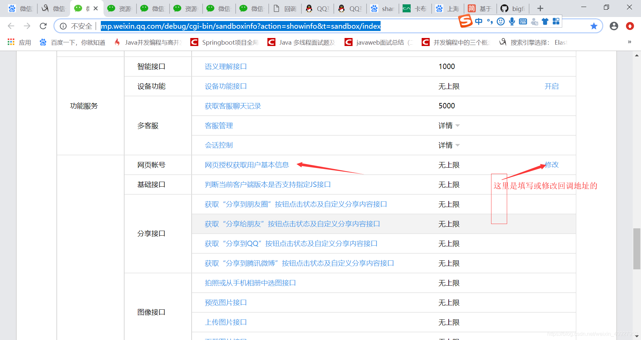The width and height of the screenshot is (641, 340).
Task: Open the Chrome profile avatar icon
Action: [614, 26]
